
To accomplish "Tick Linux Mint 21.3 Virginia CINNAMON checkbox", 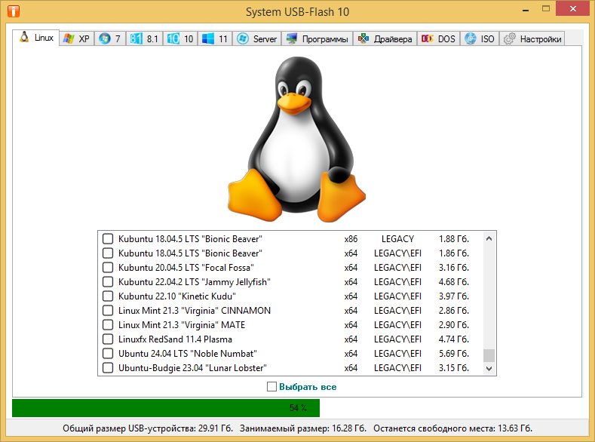I will pyautogui.click(x=108, y=311).
